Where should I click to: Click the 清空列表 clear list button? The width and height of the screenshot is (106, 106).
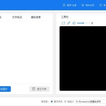(x=39, y=89)
